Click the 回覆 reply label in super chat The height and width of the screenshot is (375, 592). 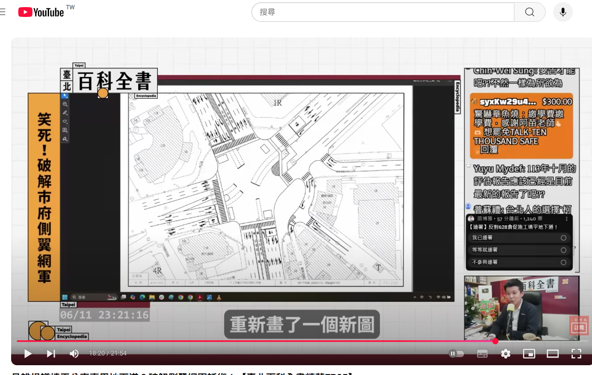point(489,150)
